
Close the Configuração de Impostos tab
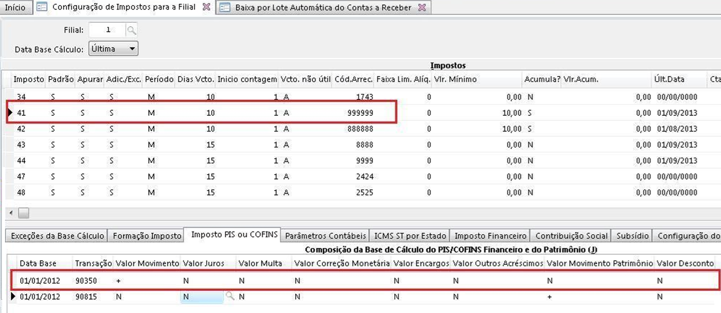[x=206, y=7]
